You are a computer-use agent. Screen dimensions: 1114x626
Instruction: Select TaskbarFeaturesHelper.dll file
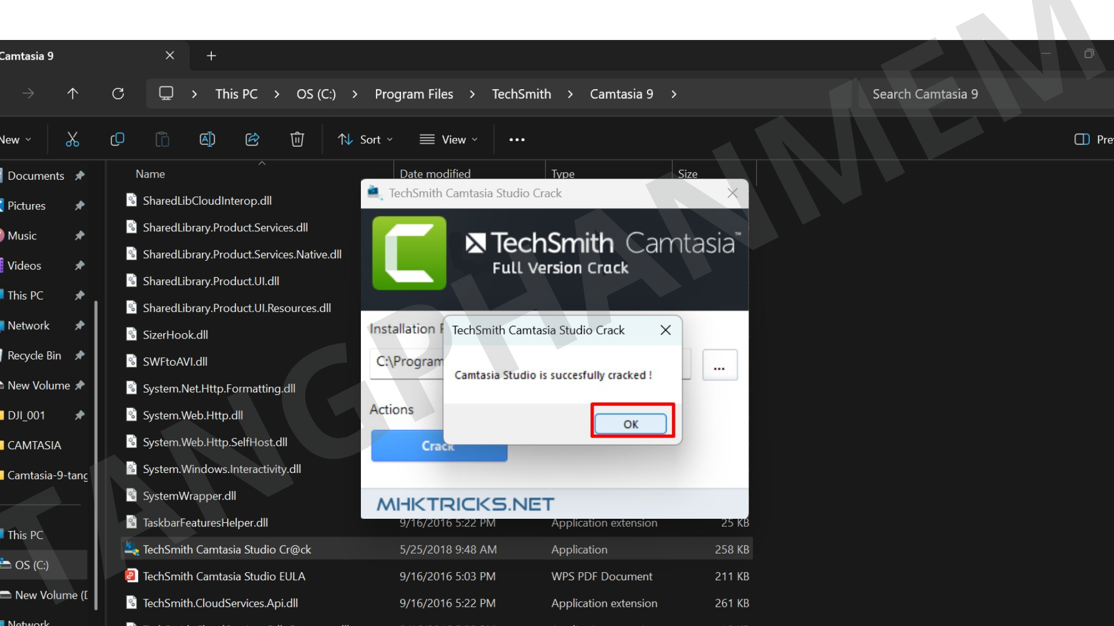tap(205, 522)
